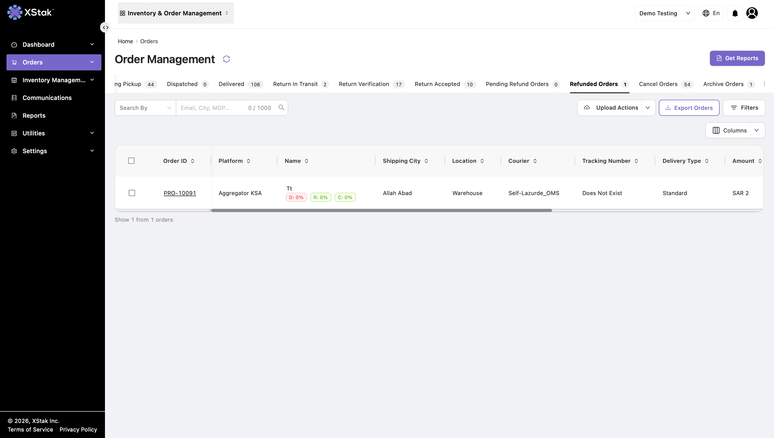Click the Utilities sliders icon

(x=14, y=133)
